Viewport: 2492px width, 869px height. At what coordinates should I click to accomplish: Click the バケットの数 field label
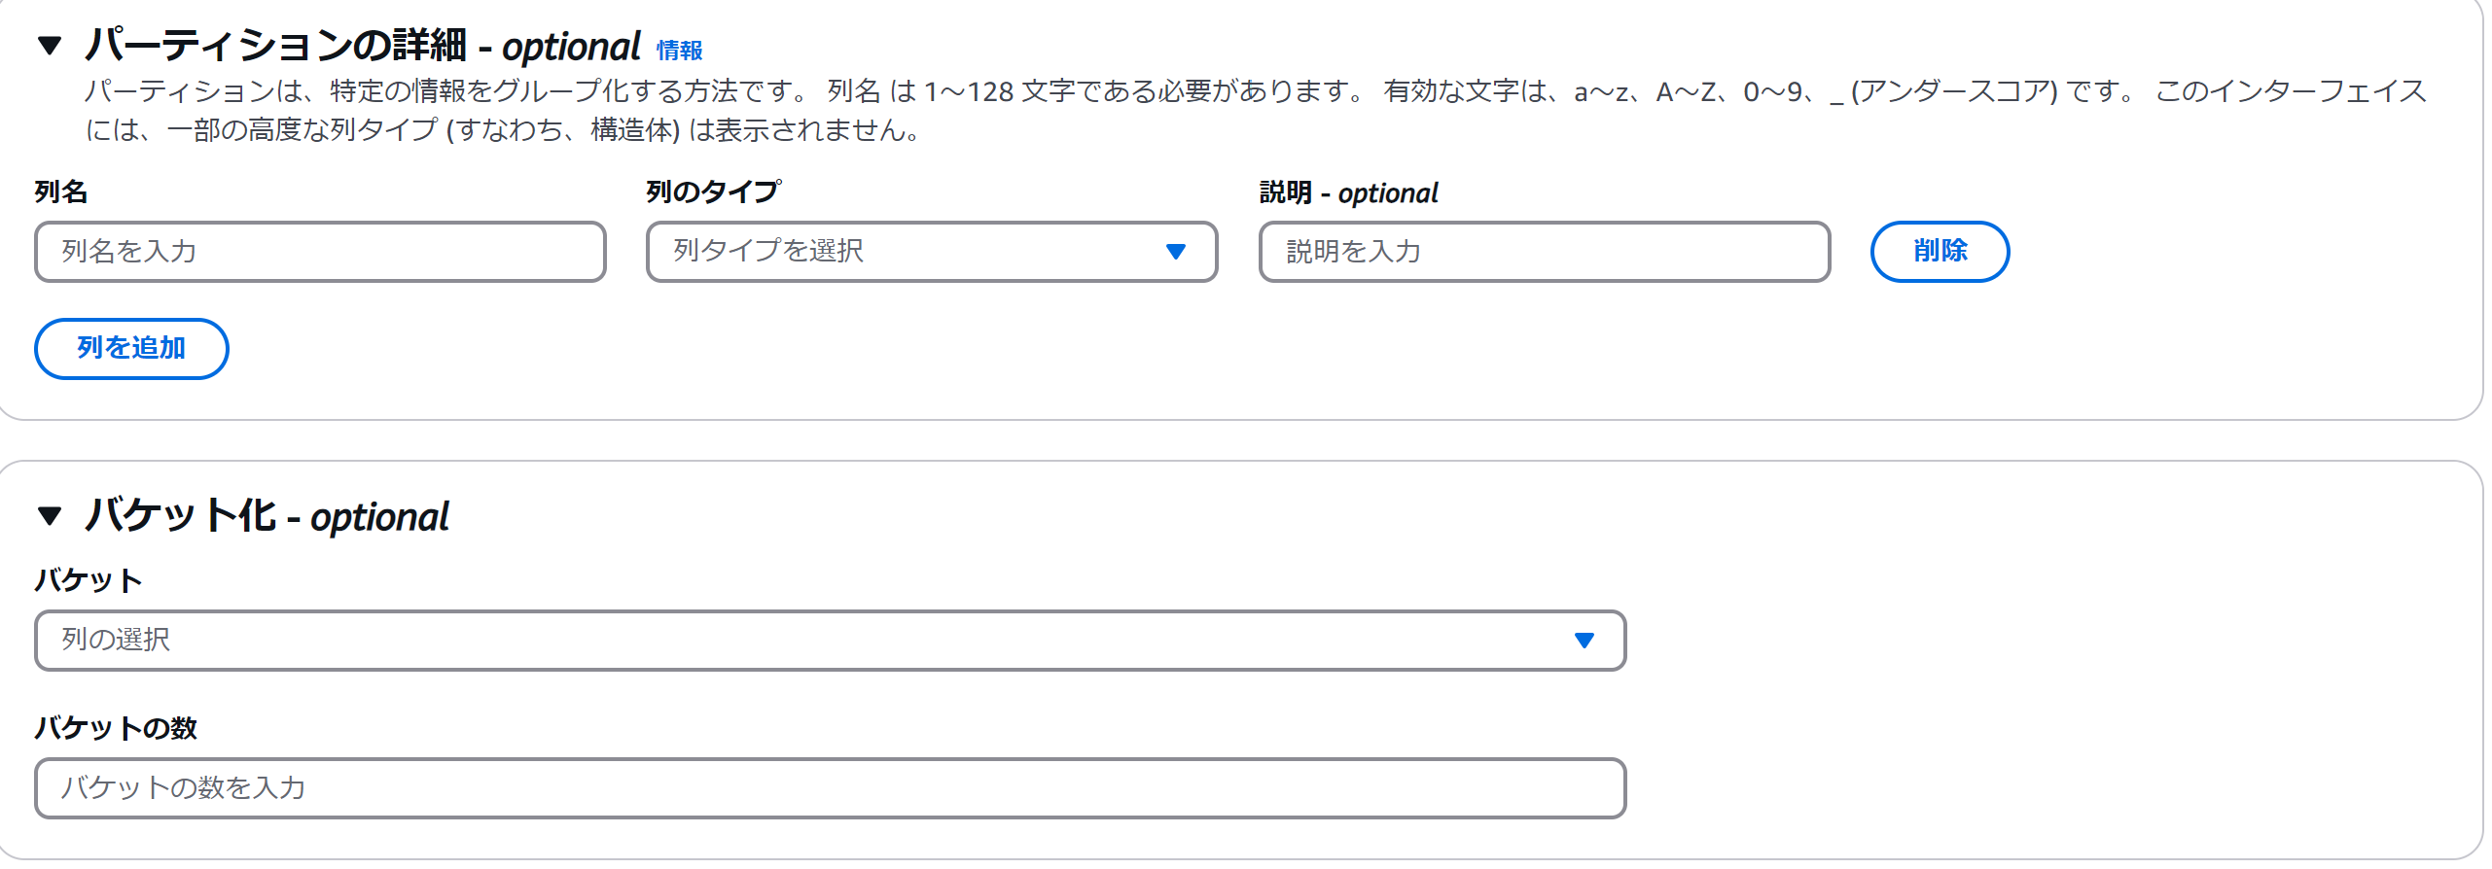116,728
